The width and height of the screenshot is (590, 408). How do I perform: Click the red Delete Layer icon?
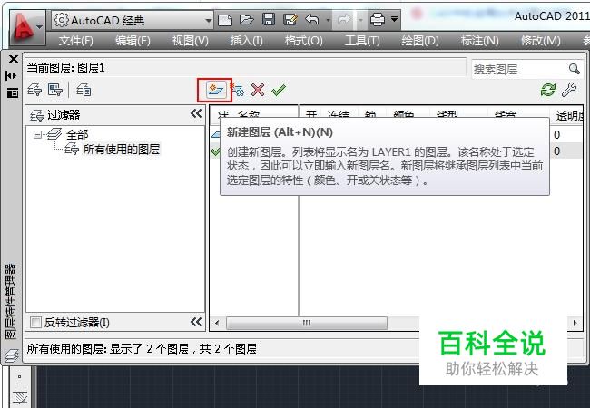(x=258, y=90)
